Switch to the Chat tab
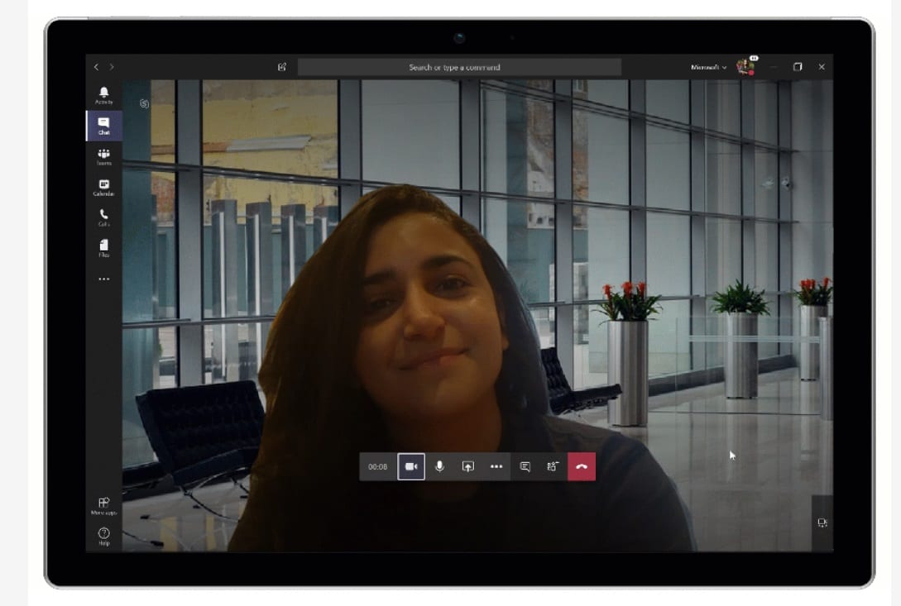 [103, 126]
